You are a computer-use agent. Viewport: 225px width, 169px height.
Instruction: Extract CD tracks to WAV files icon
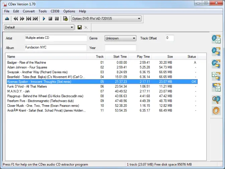216,39
